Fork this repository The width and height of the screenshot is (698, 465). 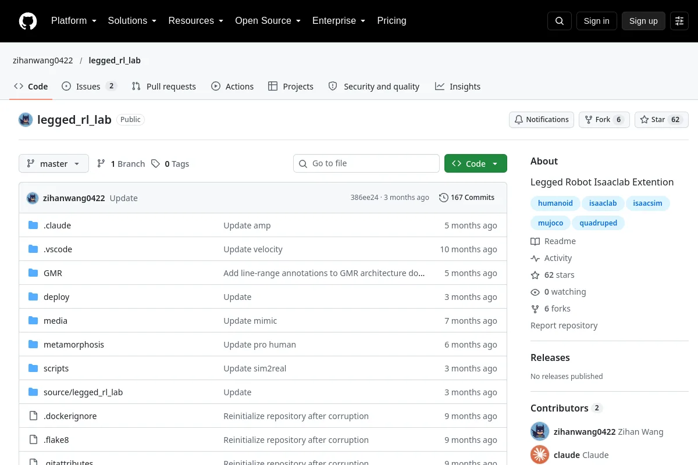[604, 120]
